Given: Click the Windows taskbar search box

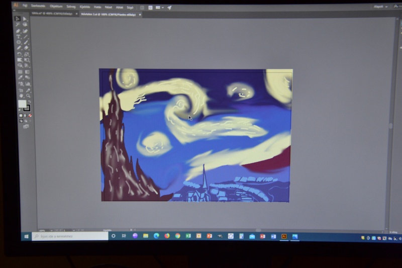Looking at the screenshot, I should pyautogui.click(x=70, y=236).
